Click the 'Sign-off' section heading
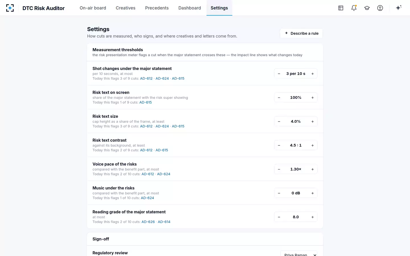The image size is (410, 256). click(101, 239)
